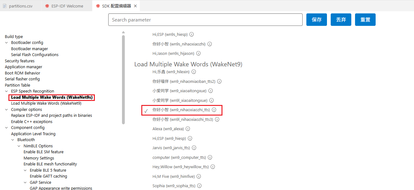Show info for Hi,乐鑫 (wn9_hilexin)
Image resolution: width=414 pixels, height=190 pixels.
pyautogui.click(x=194, y=72)
